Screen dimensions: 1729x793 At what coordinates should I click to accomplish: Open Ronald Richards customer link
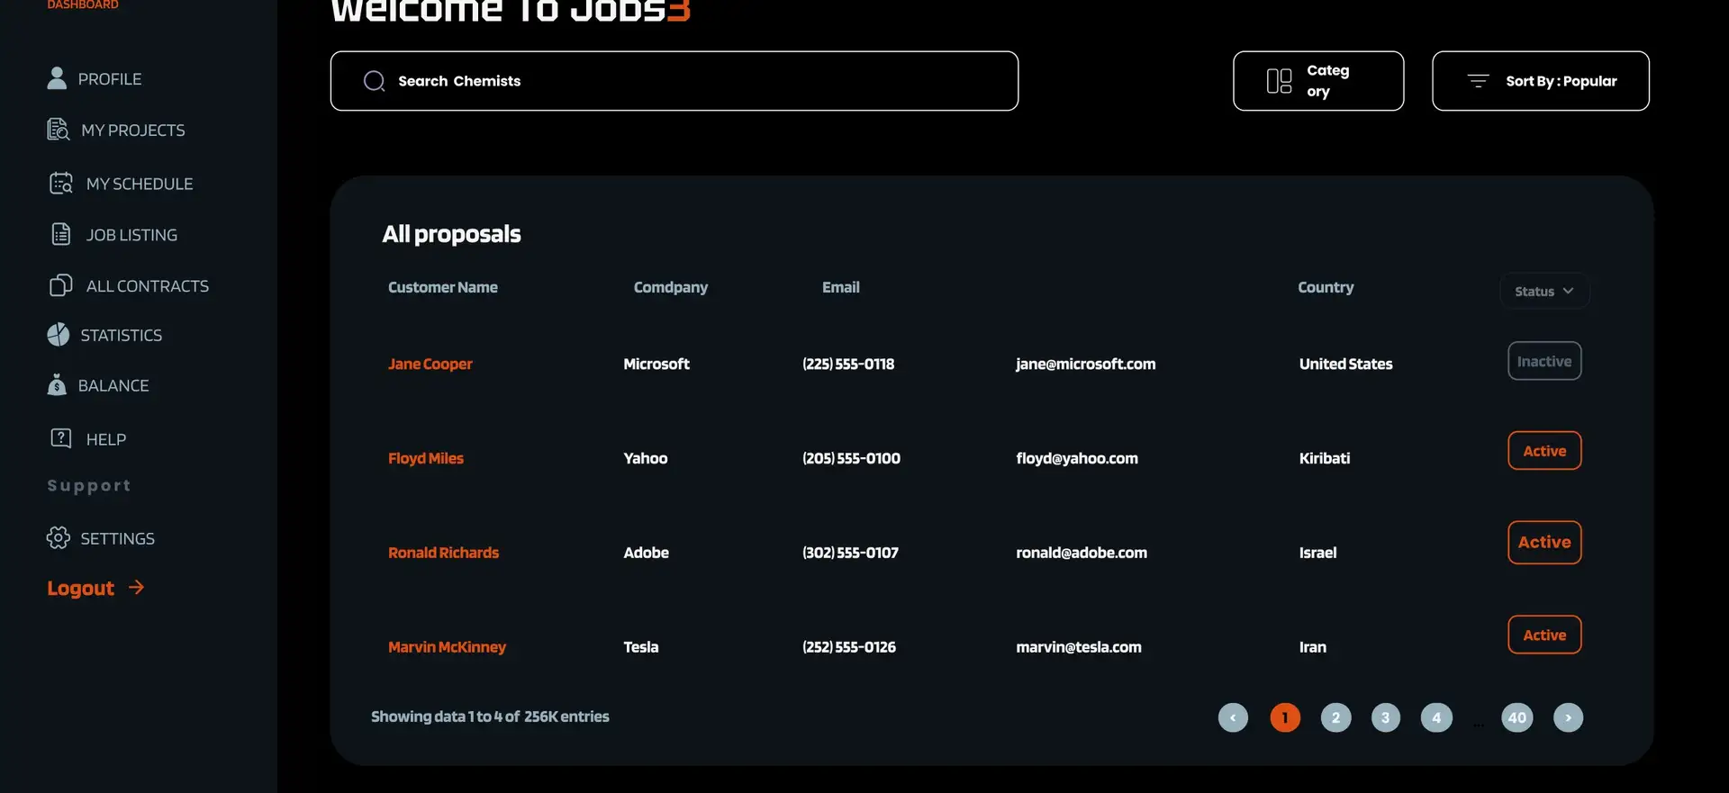[443, 553]
